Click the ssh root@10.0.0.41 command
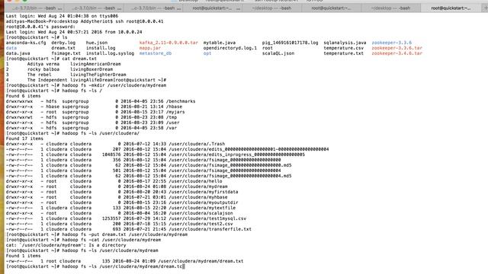Viewport: 488px width, 274px height. [x=139, y=21]
